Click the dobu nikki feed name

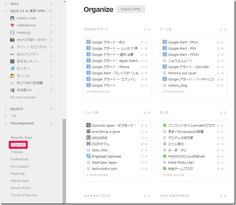(100, 150)
